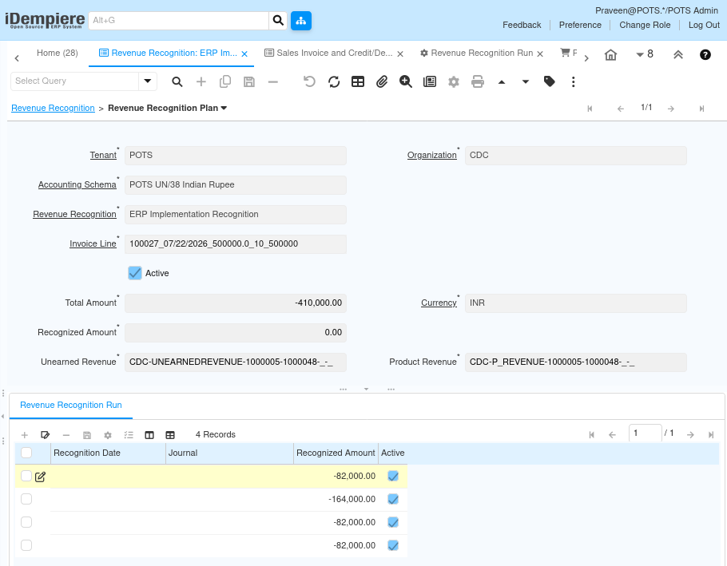Open the more options vertical dots
Screen dimensions: 727x566
[x=574, y=82]
